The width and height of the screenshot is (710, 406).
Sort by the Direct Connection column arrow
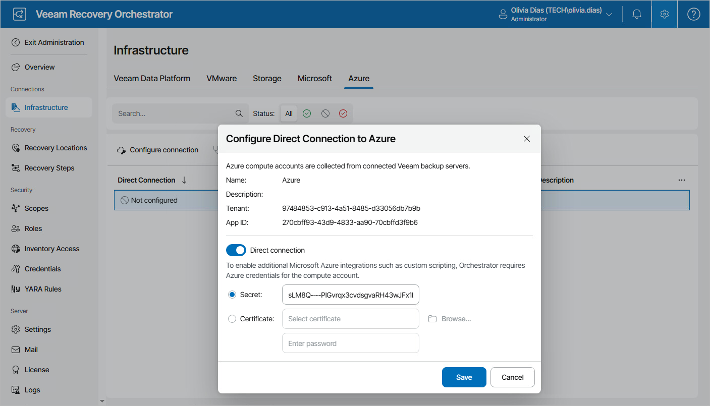[x=184, y=180]
